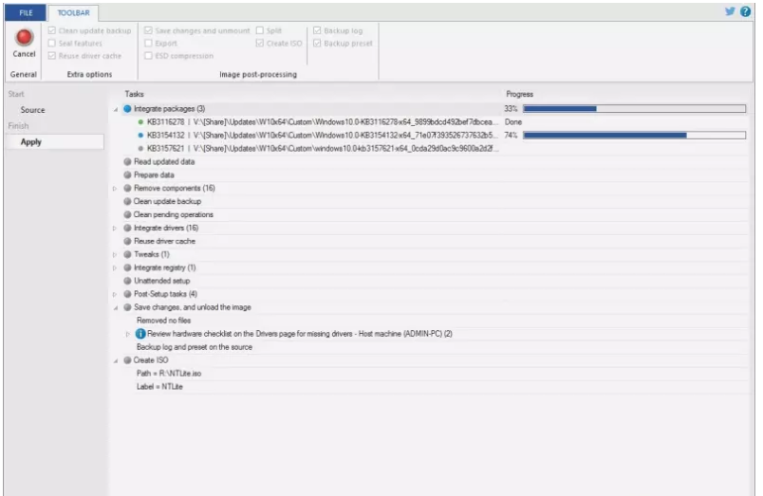Click the Prepare data status icon

tap(127, 175)
